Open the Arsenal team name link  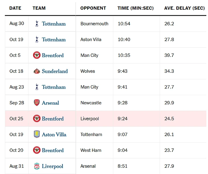pyautogui.click(x=50, y=103)
